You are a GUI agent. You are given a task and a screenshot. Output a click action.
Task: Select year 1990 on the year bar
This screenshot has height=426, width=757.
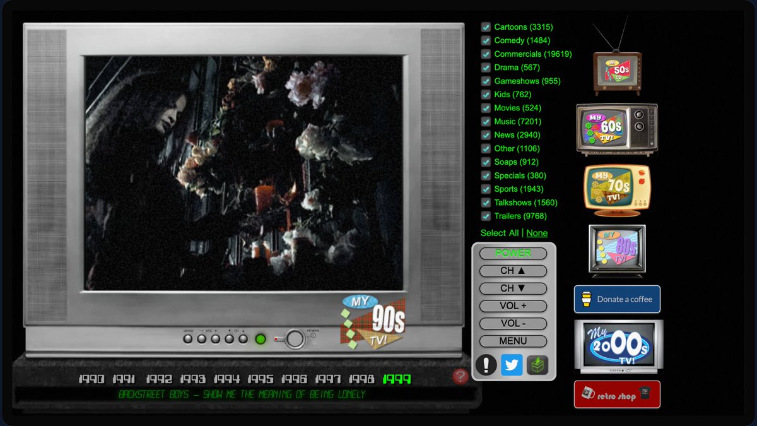[91, 379]
